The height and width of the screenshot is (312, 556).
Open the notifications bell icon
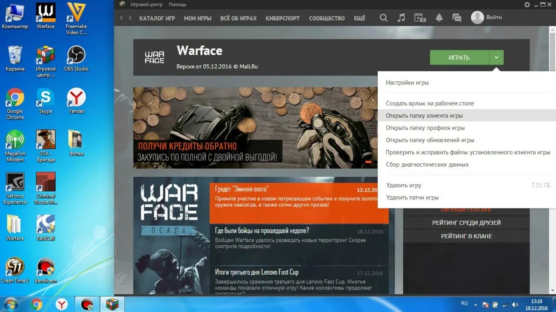pyautogui.click(x=439, y=18)
